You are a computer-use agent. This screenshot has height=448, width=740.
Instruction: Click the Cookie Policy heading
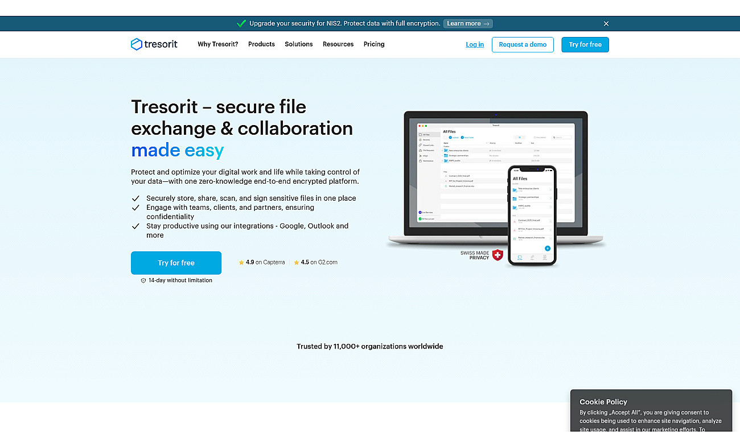603,401
